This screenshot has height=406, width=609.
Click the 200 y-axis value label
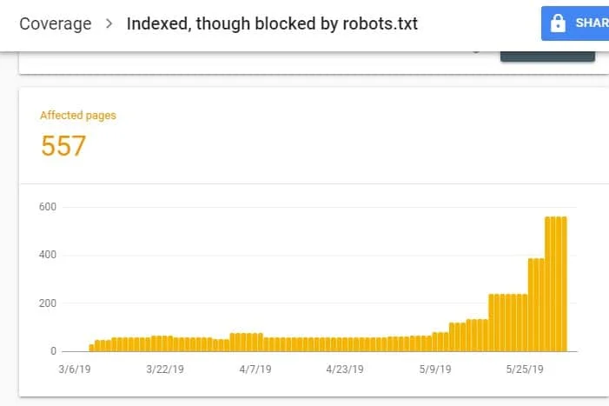coord(48,303)
